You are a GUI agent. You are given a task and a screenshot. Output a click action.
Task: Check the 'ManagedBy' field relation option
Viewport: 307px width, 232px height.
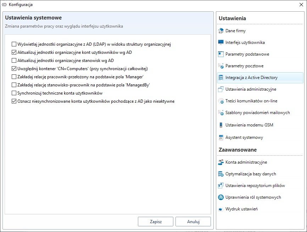[14, 85]
